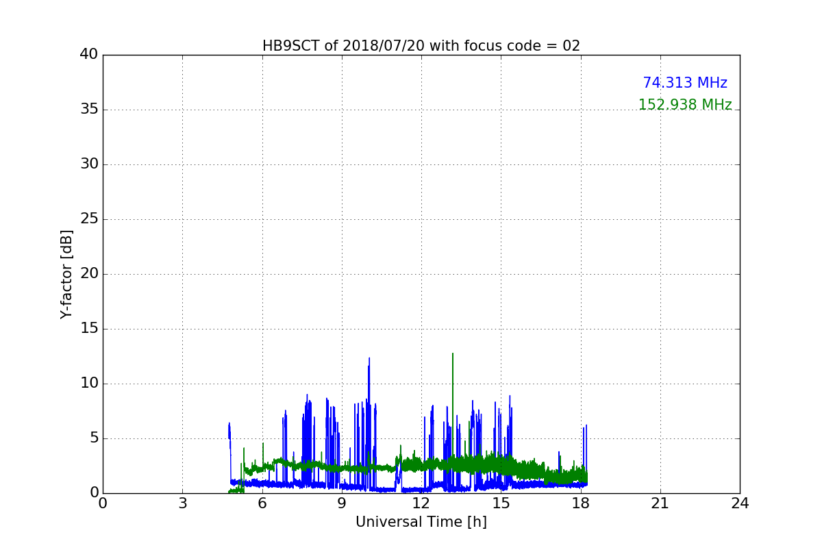822x548 pixels.
Task: Click x-axis tick label '21'
Action: point(660,503)
